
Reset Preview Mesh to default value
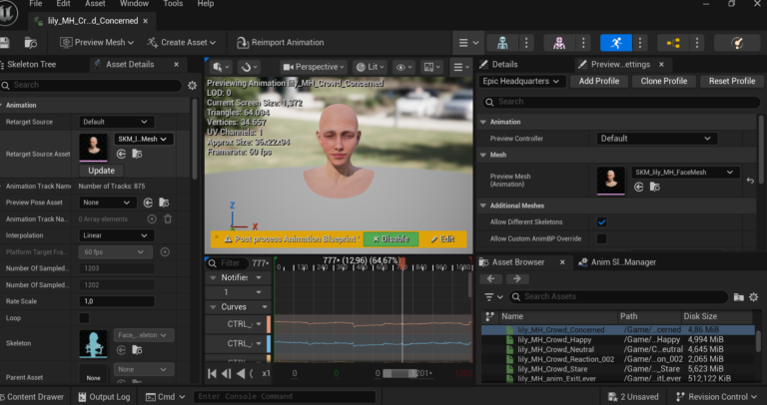tap(750, 181)
